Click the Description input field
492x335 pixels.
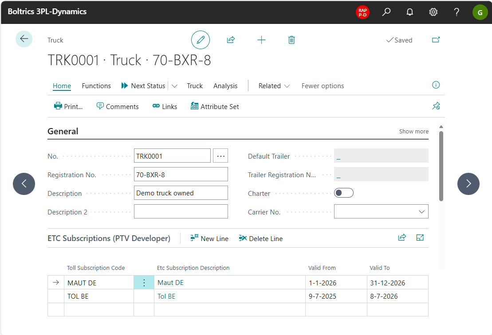click(x=181, y=193)
